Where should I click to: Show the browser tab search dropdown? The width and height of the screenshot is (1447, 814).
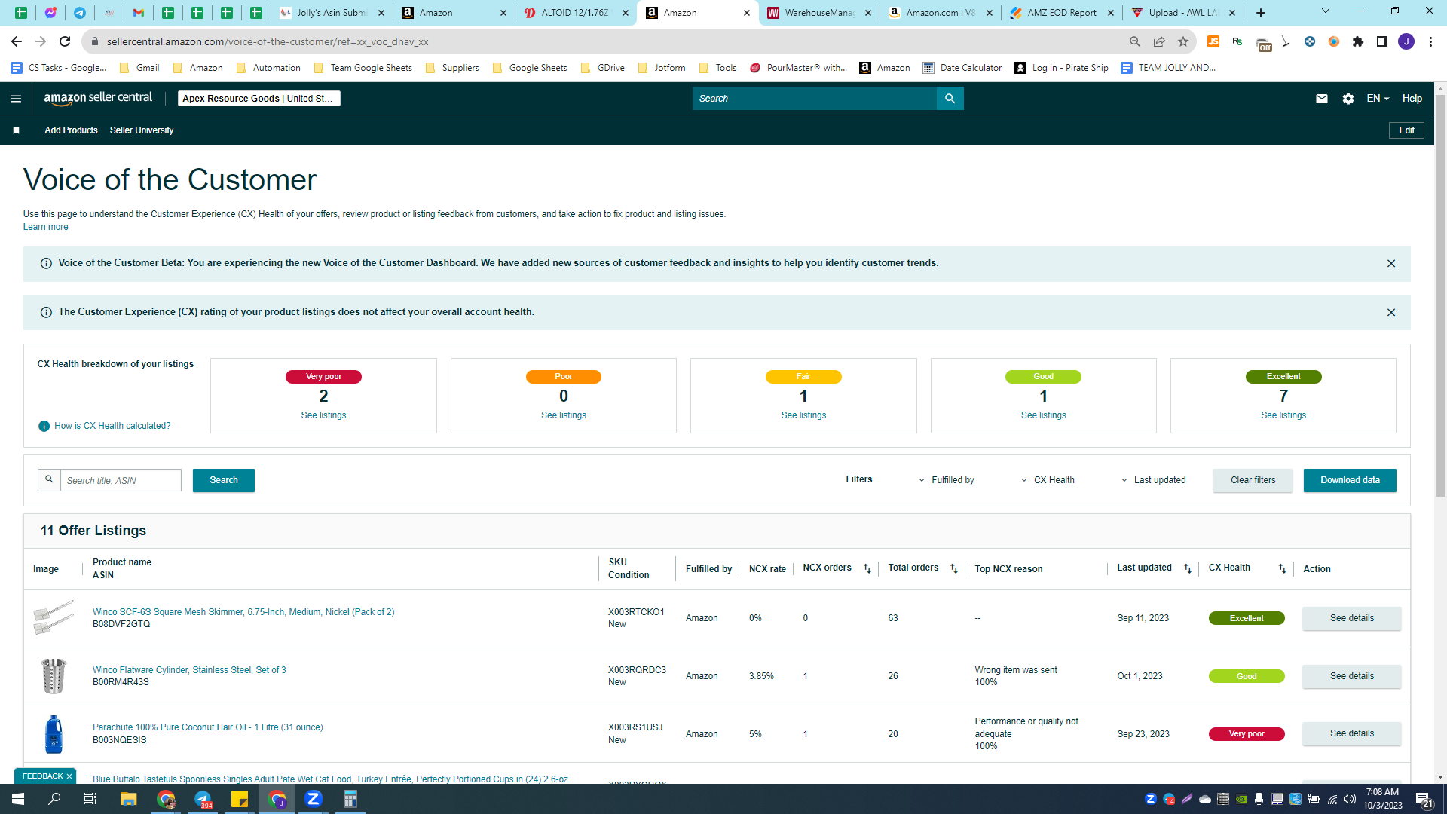(x=1326, y=11)
